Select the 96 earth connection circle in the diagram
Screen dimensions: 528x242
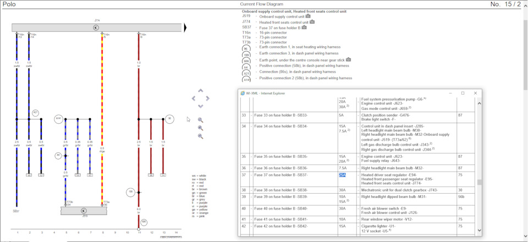pyautogui.click(x=169, y=119)
